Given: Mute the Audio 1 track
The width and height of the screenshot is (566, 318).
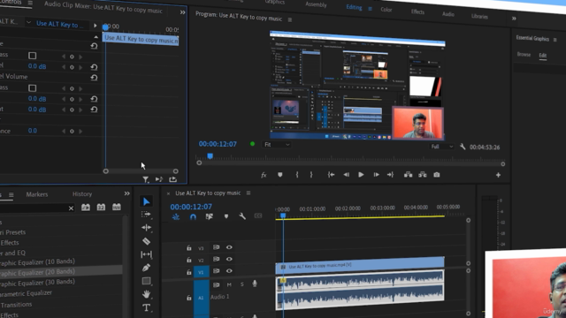Looking at the screenshot, I should click(229, 284).
